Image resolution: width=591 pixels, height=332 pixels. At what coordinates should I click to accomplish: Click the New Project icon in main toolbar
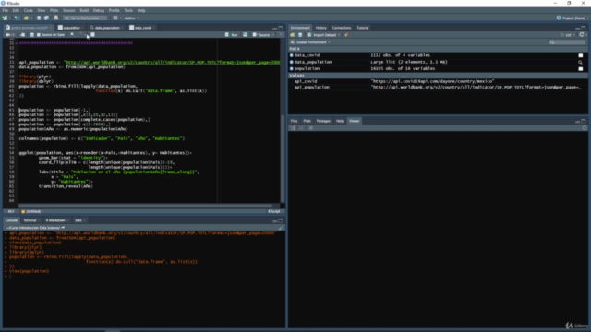17,18
